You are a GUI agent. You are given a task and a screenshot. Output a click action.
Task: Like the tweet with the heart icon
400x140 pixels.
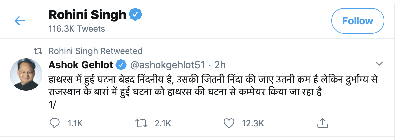coord(228,123)
